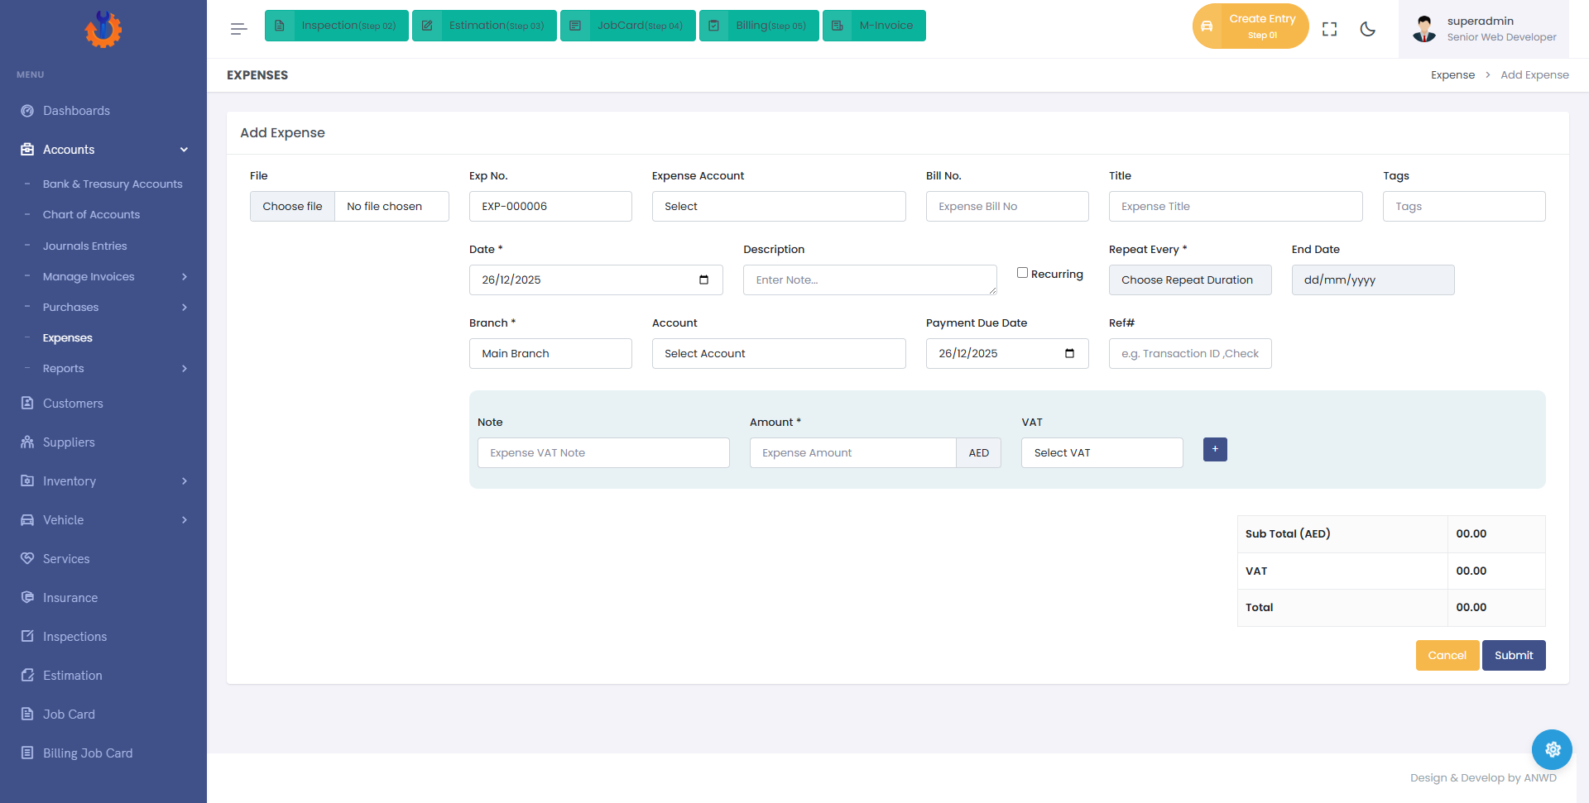1589x803 pixels.
Task: Click the Description Enter Note textarea
Action: coord(870,280)
